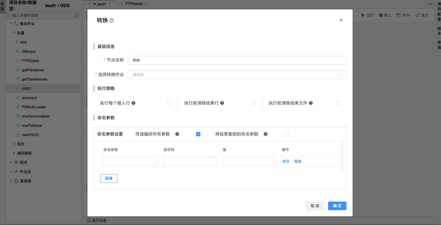Image resolution: width=441 pixels, height=225 pixels.
Task: Expand the 数据源 tree node
Action: [x=11, y=181]
